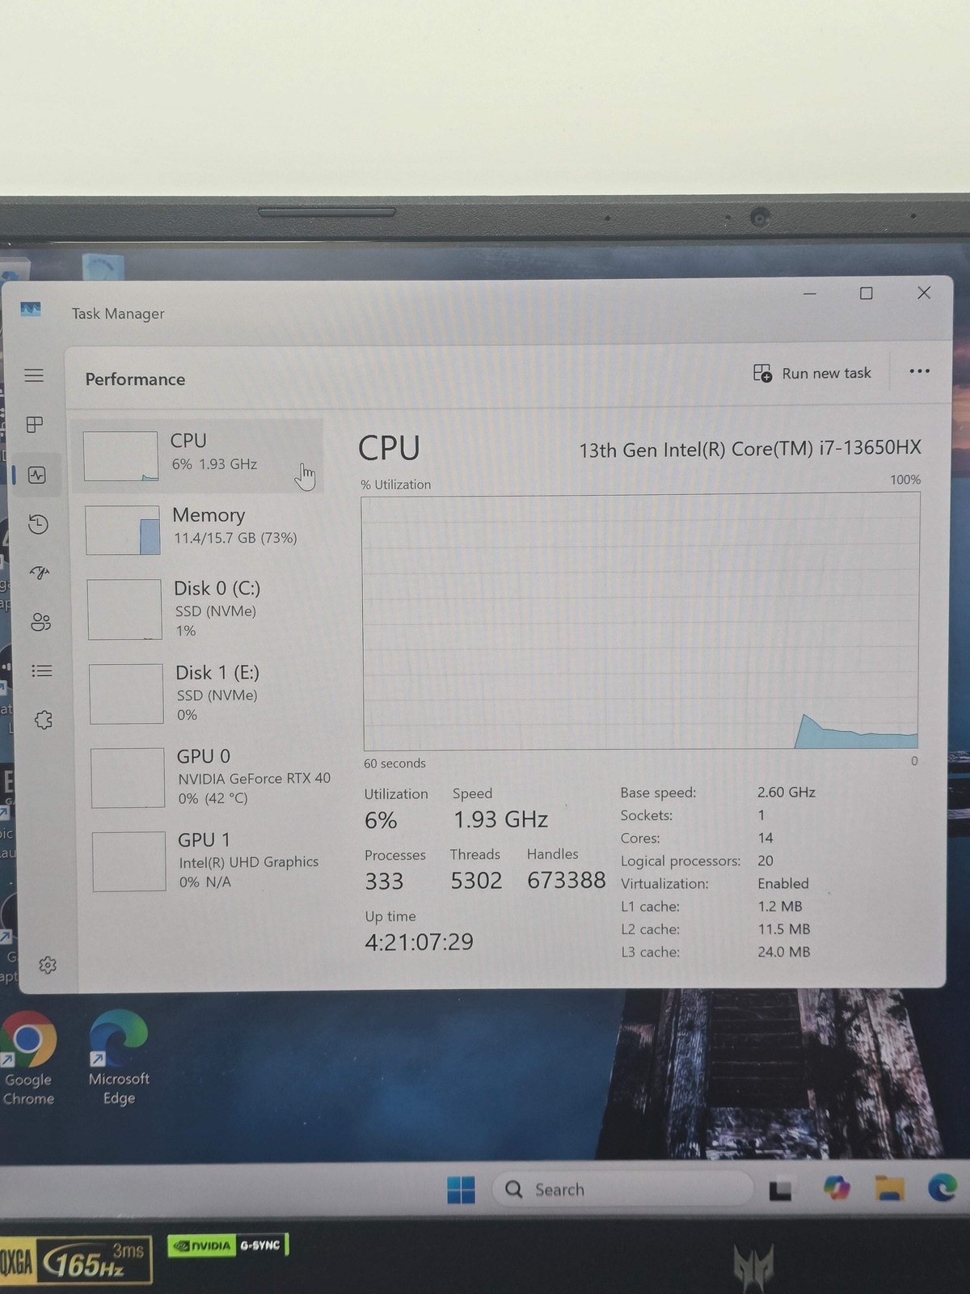Click the Threads value 5302
This screenshot has height=1294, width=970.
point(476,881)
